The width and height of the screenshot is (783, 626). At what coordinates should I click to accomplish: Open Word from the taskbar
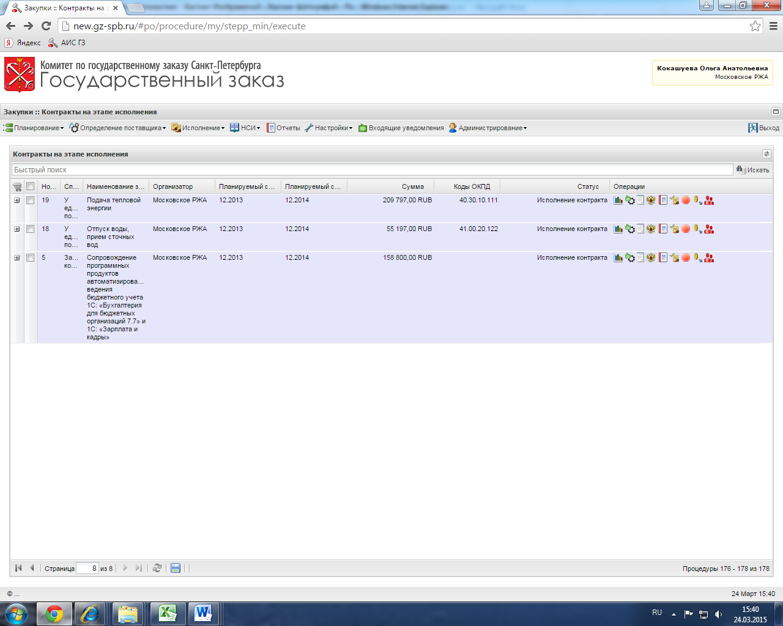(204, 614)
